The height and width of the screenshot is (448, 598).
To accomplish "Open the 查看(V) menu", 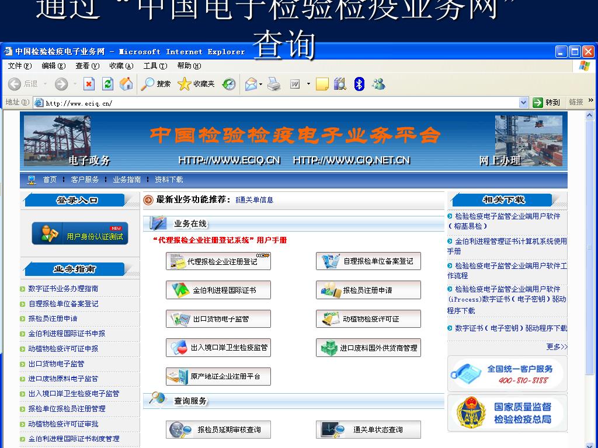I will click(x=88, y=66).
